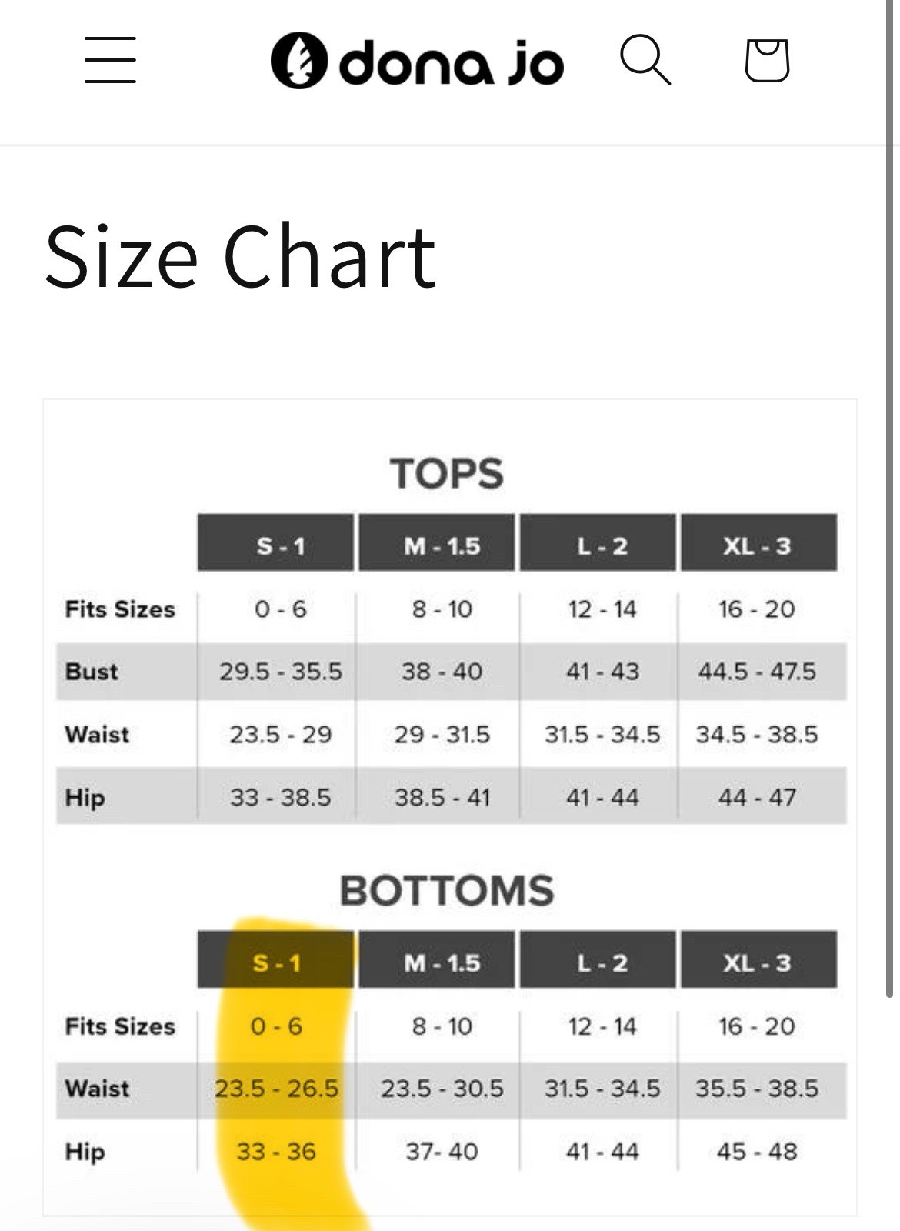The image size is (900, 1231).
Task: Open the hamburger navigation menu
Action: click(111, 60)
